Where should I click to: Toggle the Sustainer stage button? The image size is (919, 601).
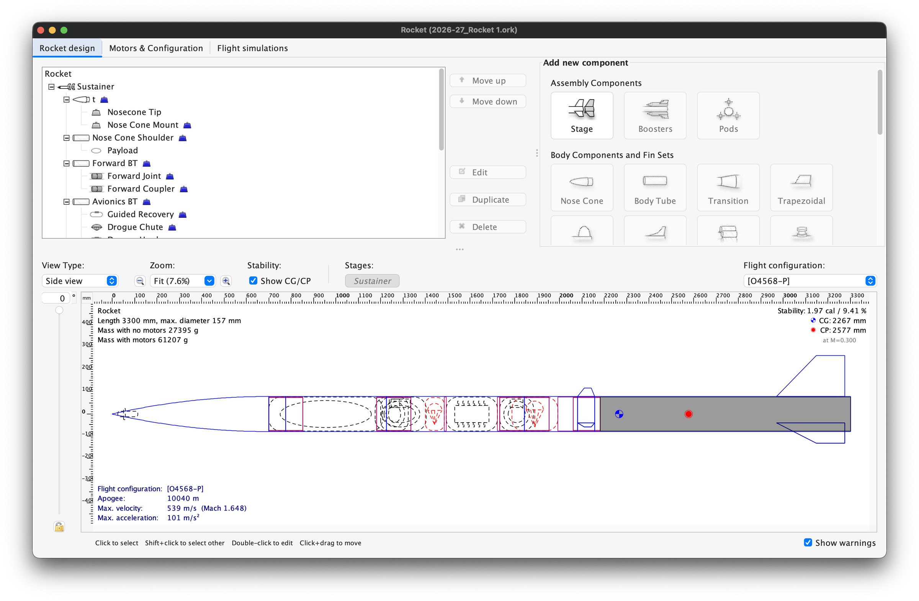[372, 281]
